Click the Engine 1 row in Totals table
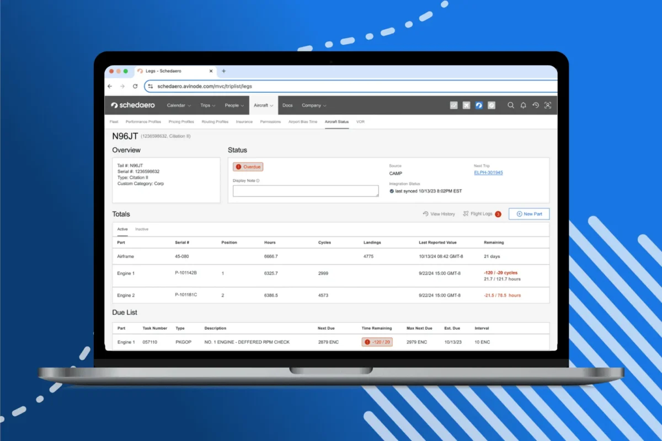This screenshot has width=662, height=441. [330, 276]
